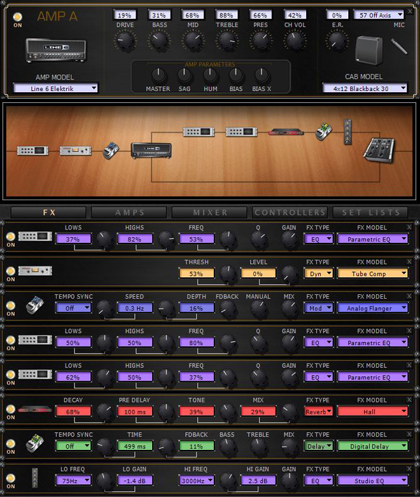The width and height of the screenshot is (420, 497).
Task: Click Tube Comp thumbnail in FX list row
Action: pyautogui.click(x=35, y=271)
